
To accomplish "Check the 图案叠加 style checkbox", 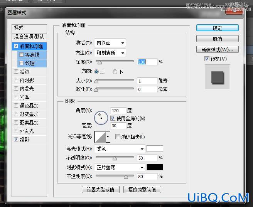I will point(16,122).
